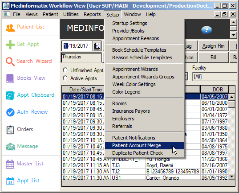Choose Appointment Reasons menu entry

[x=144, y=38]
